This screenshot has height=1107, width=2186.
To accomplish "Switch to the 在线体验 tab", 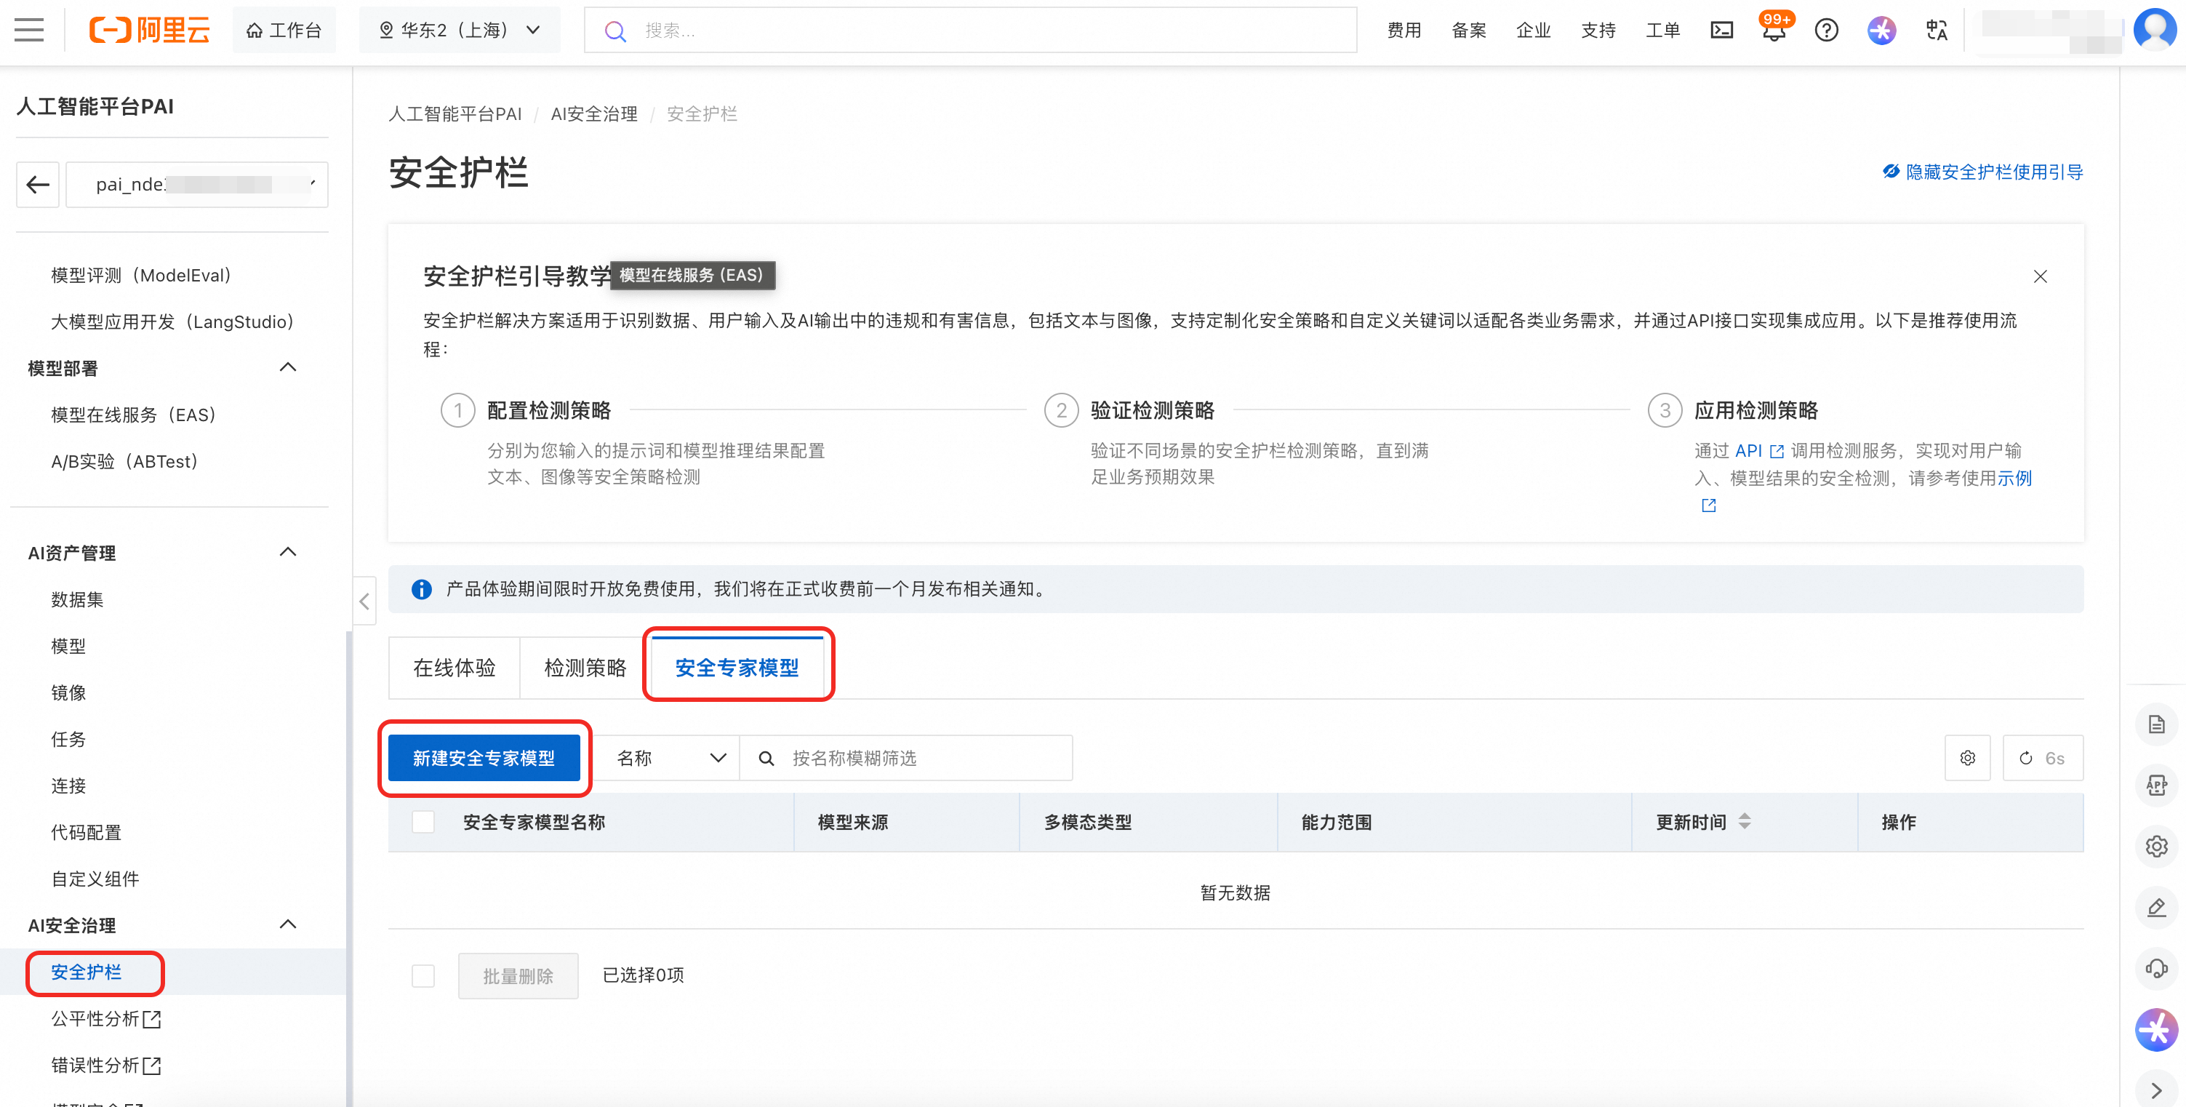I will pos(454,668).
